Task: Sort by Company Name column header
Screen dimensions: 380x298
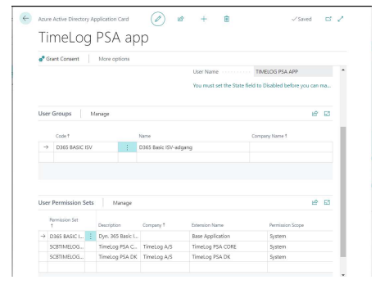Action: [x=269, y=136]
